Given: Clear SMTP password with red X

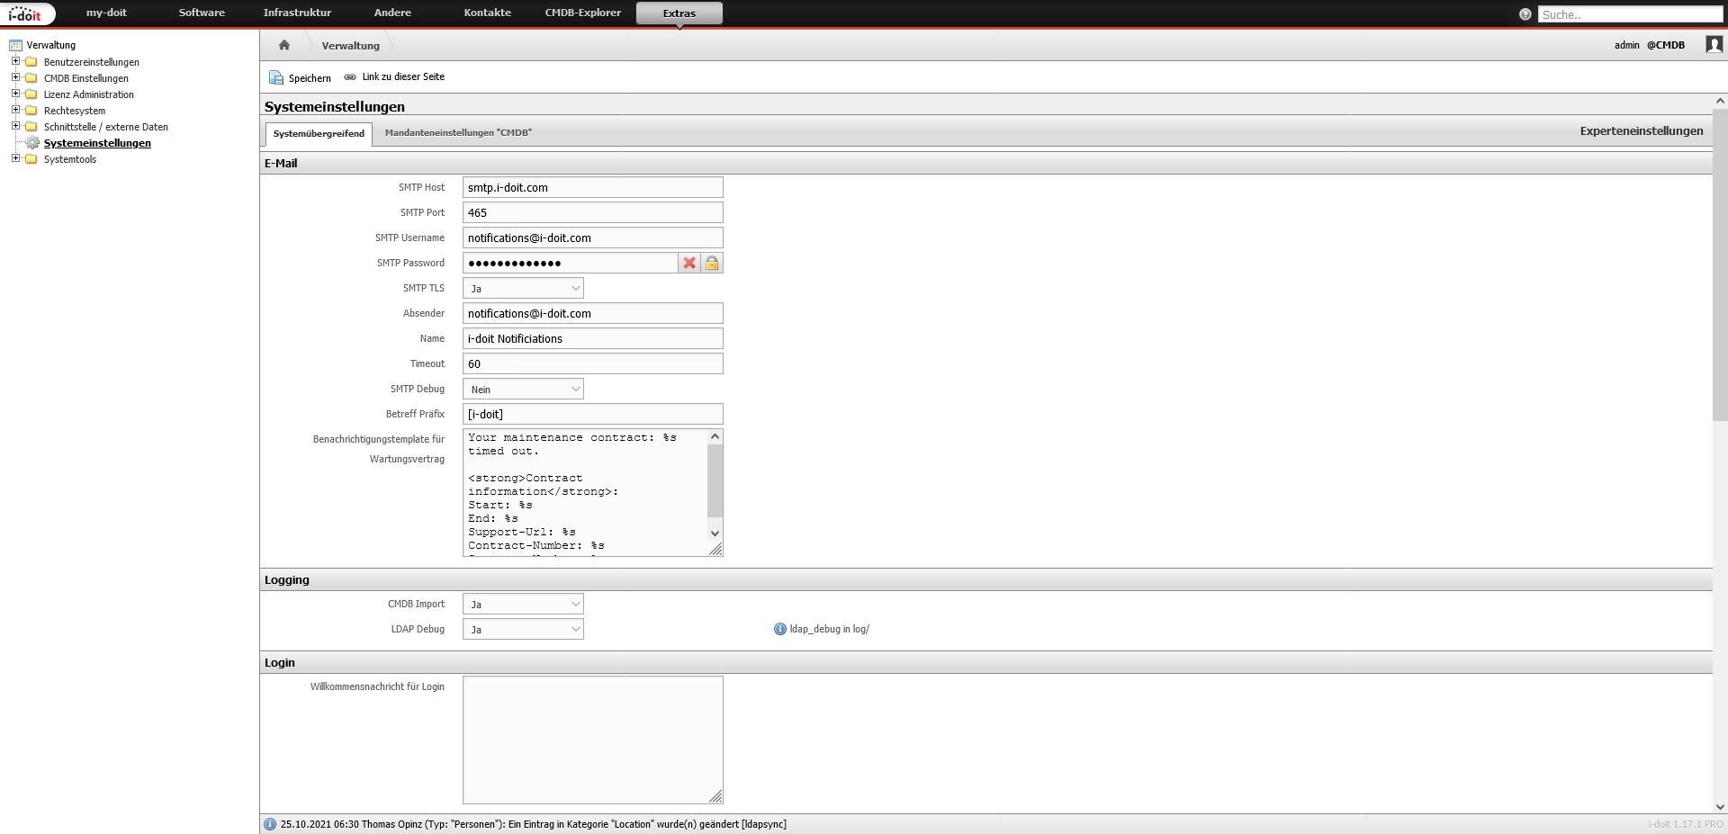Looking at the screenshot, I should point(689,263).
